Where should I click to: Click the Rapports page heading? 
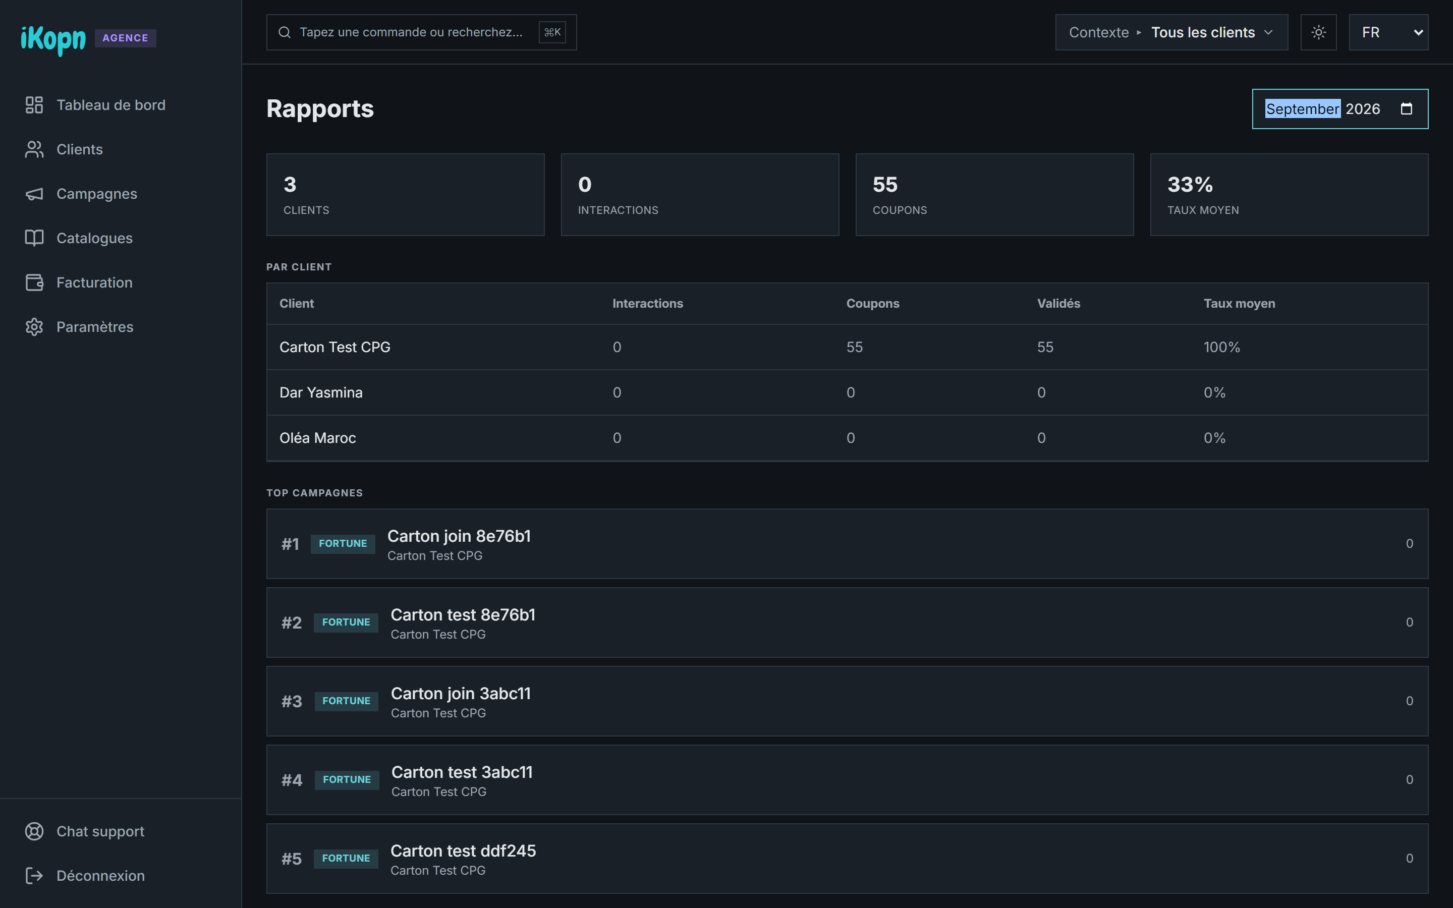(320, 108)
